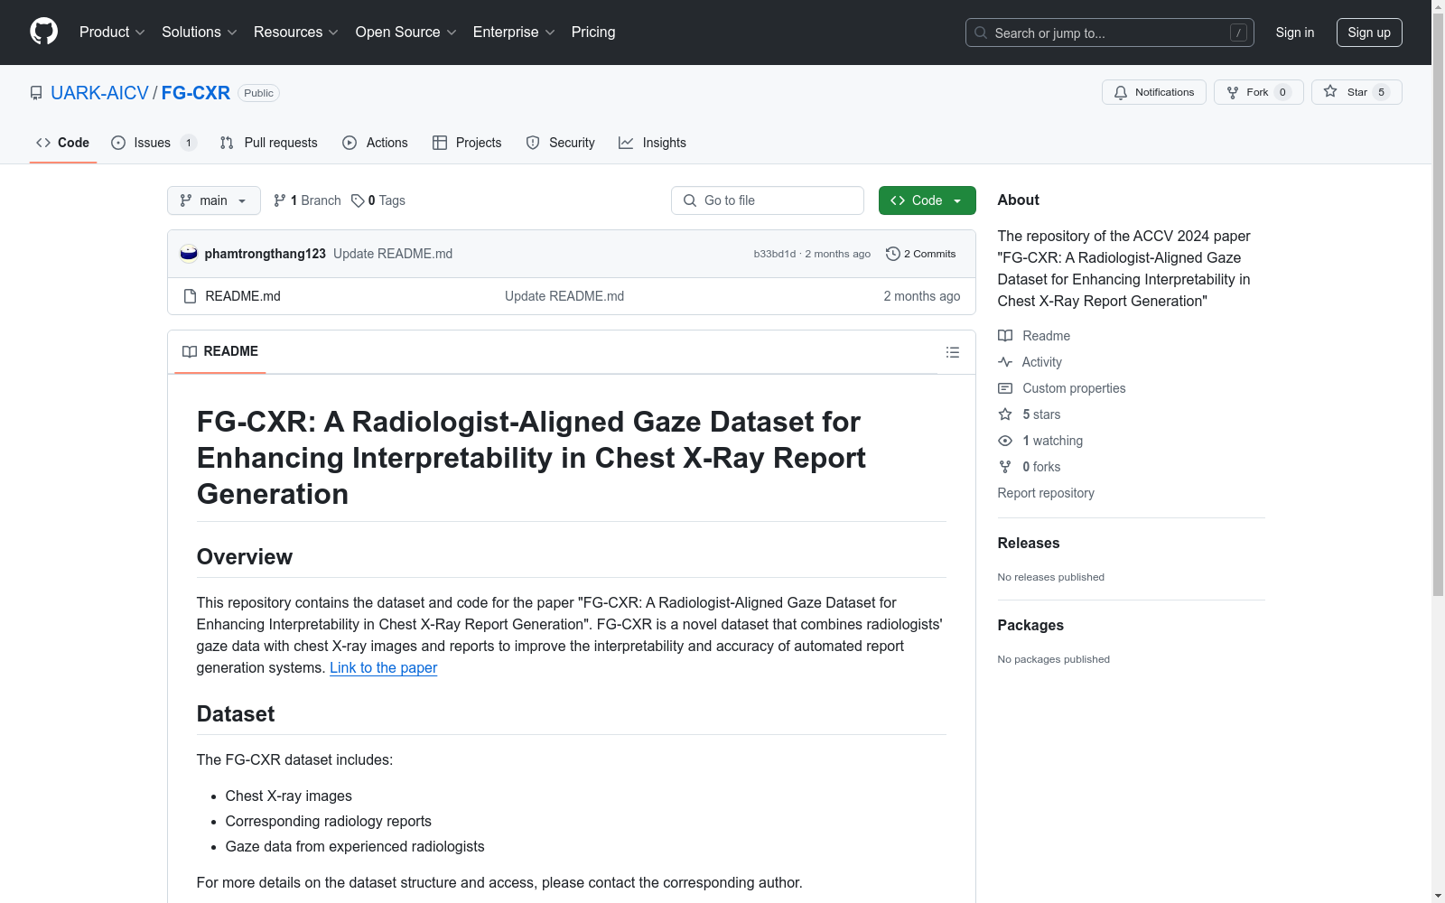
Task: Click the Sign up button
Action: 1368,33
